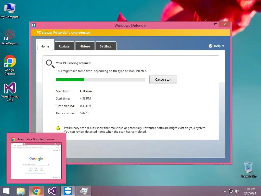
Task: Switch to the Settings tab
Action: click(106, 46)
